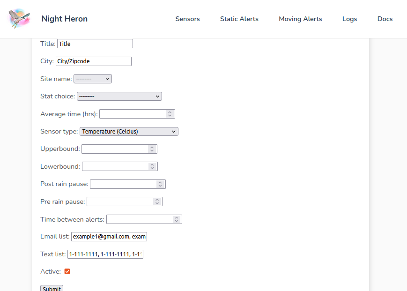Increment Average time with the up arrow
This screenshot has height=291, width=407.
(170, 112)
